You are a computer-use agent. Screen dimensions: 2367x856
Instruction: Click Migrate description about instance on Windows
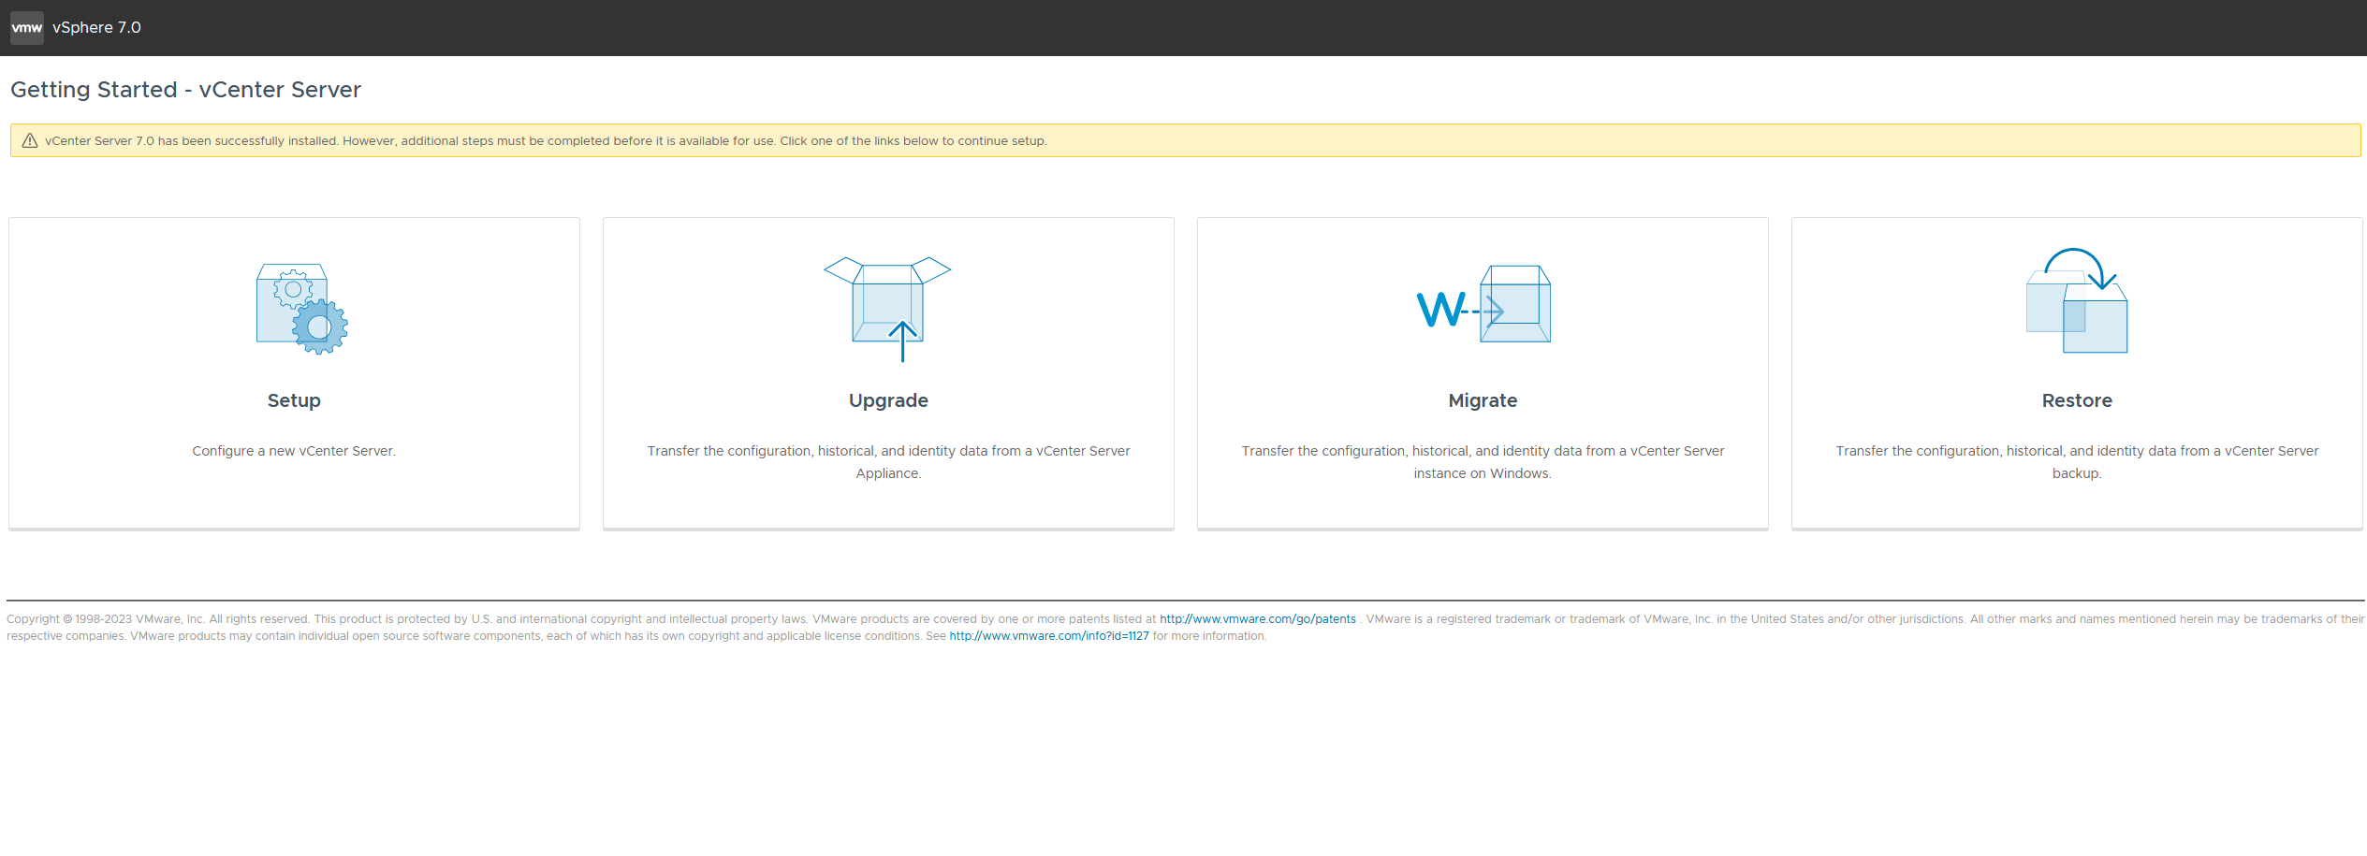point(1483,462)
